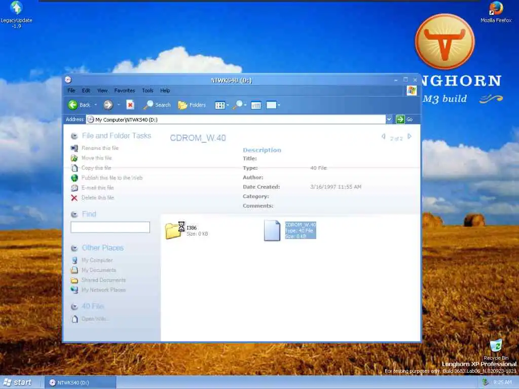Click the red X stop icon in toolbar
Screen dimensions: 519x389
pyautogui.click(x=130, y=105)
